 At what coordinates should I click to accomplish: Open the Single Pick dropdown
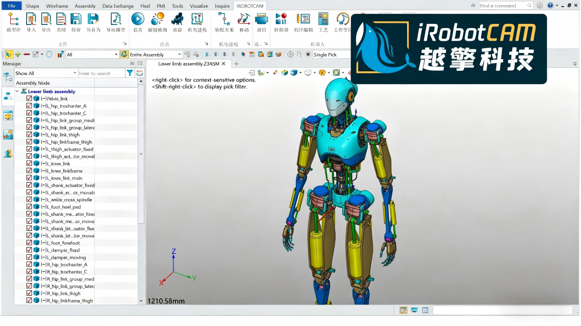332,55
